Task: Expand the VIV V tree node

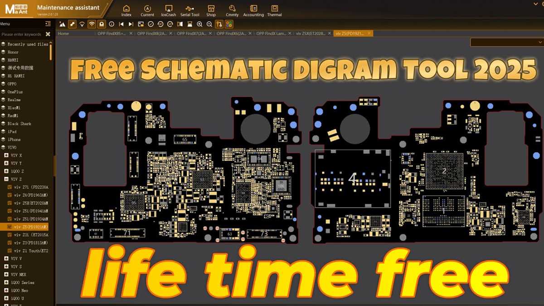Action: pos(6,258)
